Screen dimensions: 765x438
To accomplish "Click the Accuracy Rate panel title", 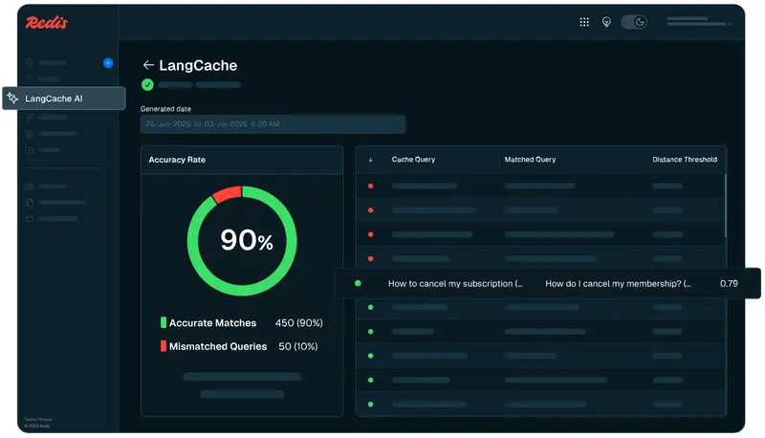I will (x=177, y=160).
